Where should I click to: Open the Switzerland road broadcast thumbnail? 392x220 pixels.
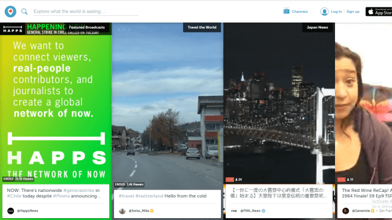coord(167,105)
